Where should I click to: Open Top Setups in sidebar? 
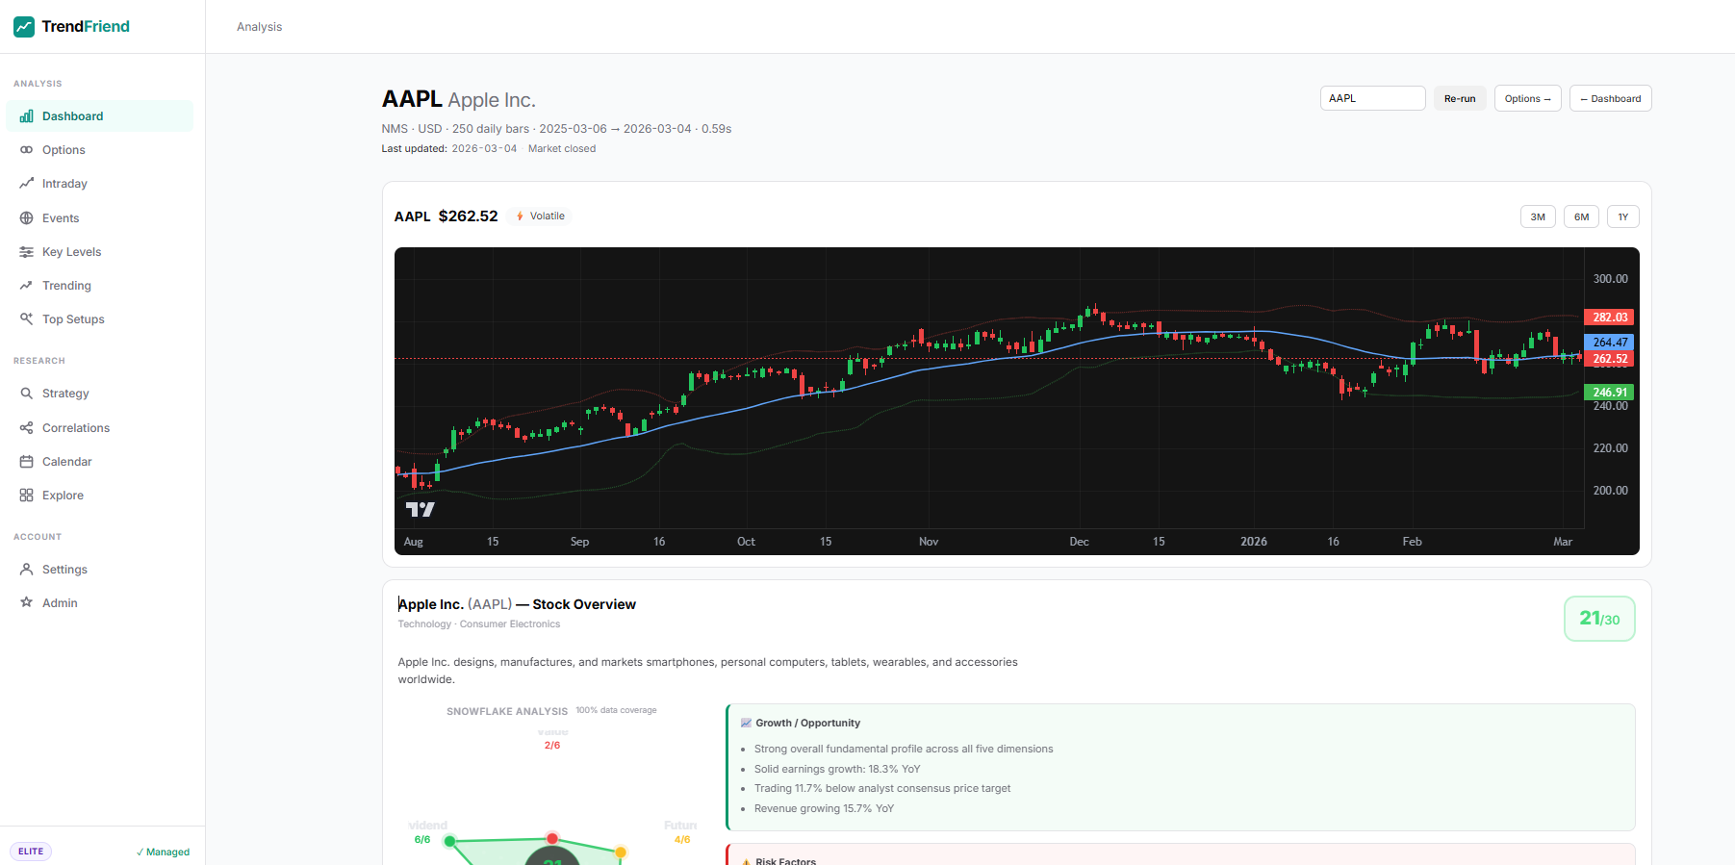click(100, 319)
